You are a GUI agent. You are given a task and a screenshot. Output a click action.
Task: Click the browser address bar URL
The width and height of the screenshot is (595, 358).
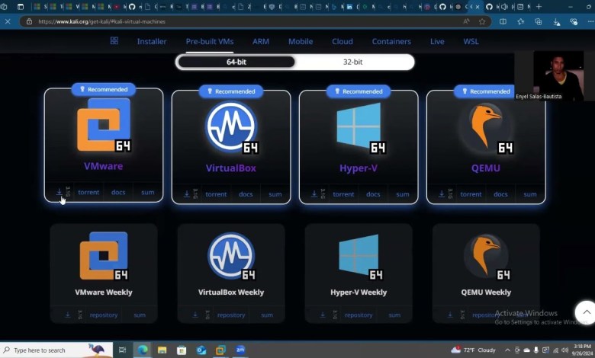[x=101, y=21]
